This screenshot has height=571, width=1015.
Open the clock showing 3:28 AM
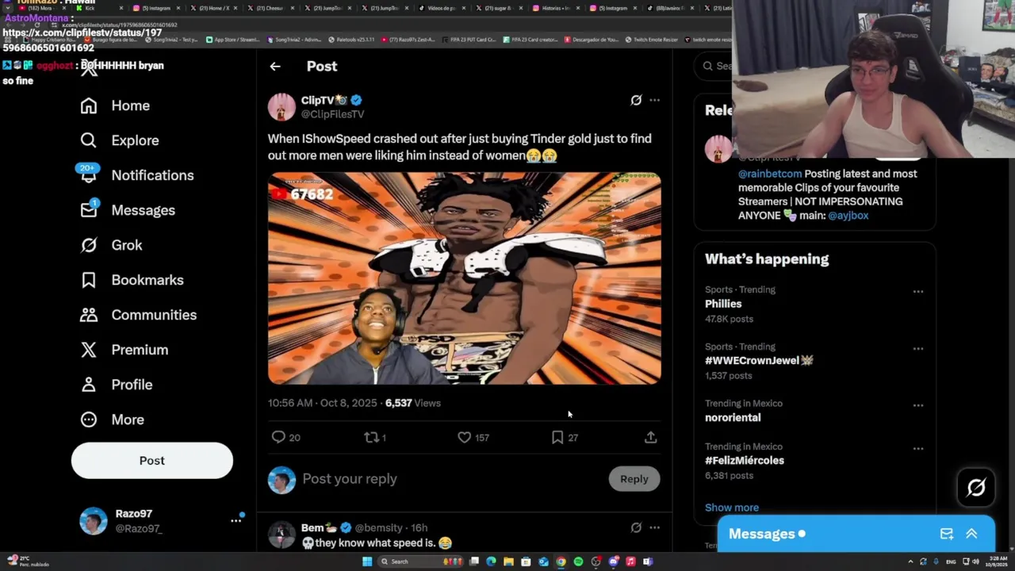point(998,561)
